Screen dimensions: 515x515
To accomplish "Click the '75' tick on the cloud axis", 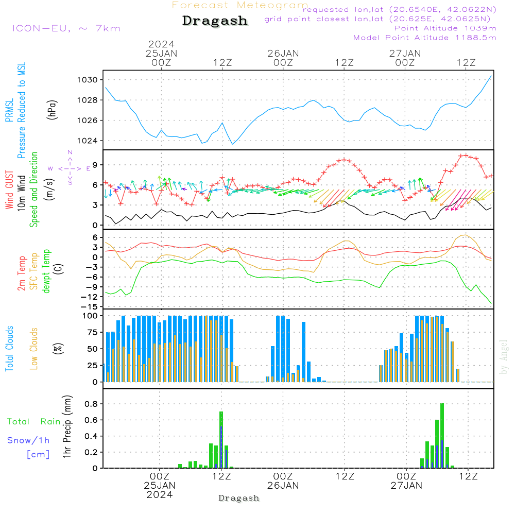I will click(x=93, y=332).
